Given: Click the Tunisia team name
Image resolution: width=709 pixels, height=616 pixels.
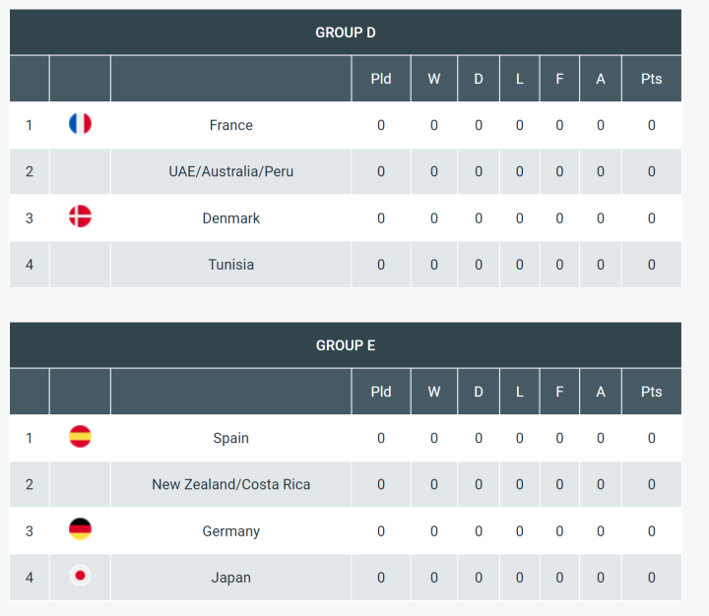Looking at the screenshot, I should 230,264.
